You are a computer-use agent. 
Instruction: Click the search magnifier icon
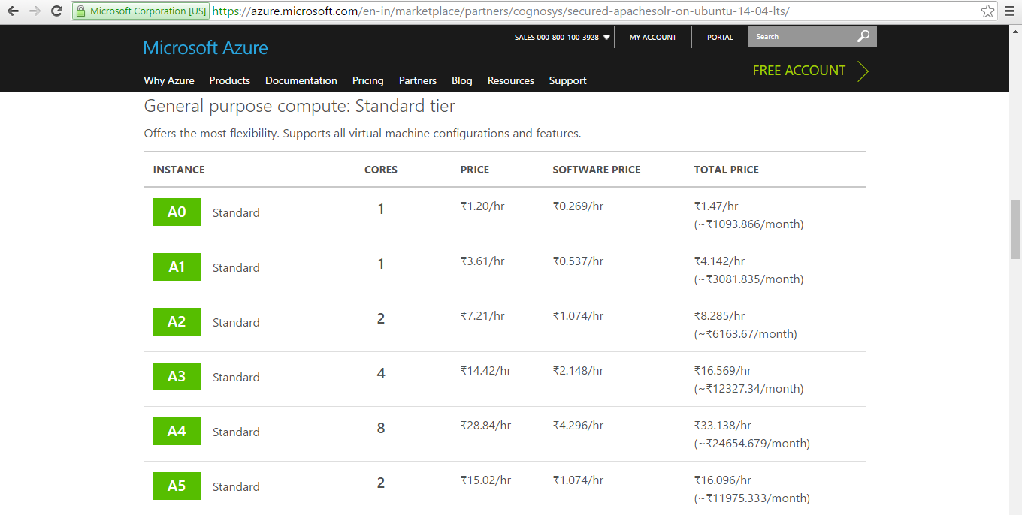click(x=863, y=36)
